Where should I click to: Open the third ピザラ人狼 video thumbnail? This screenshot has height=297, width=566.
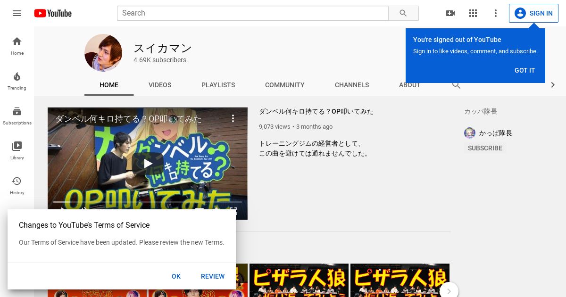point(299,280)
